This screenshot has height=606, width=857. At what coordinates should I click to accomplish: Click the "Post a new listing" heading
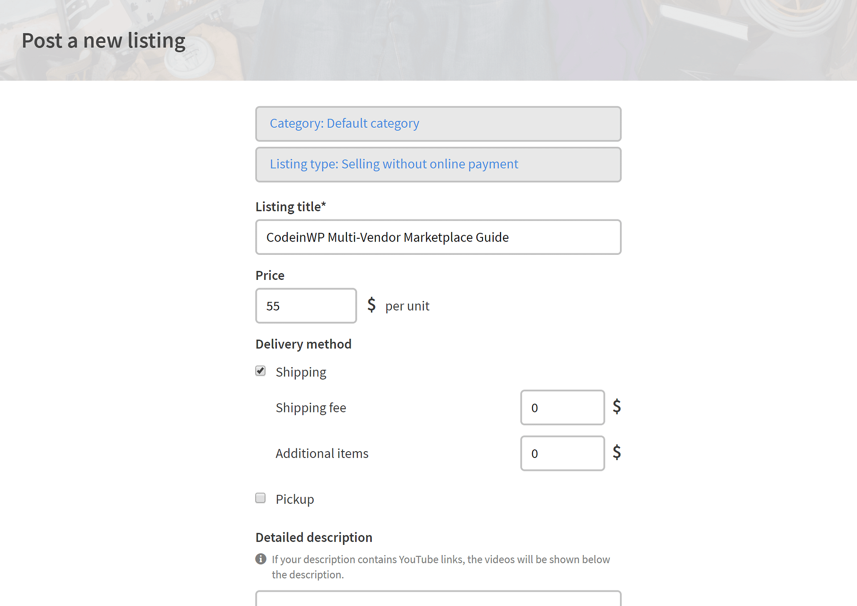pos(104,41)
